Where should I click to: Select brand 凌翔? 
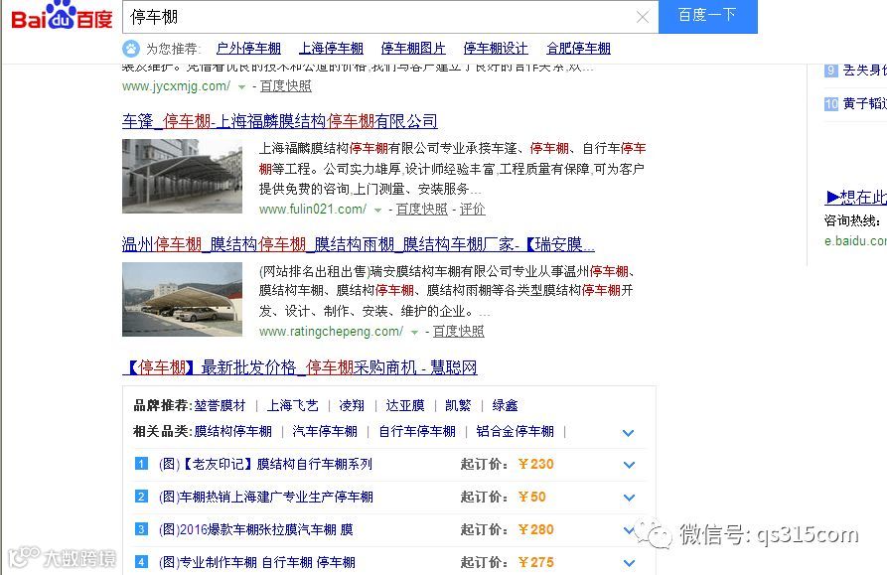click(x=352, y=405)
